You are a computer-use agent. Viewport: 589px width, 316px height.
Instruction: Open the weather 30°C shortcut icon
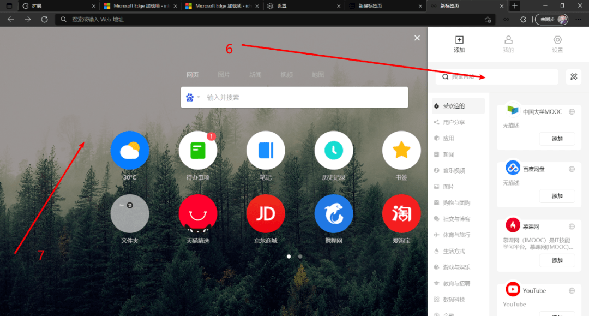[x=130, y=150]
